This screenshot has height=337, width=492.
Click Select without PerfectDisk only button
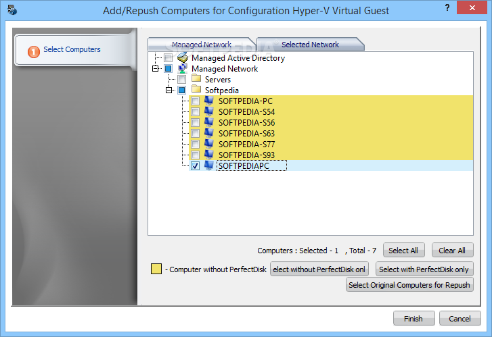(x=319, y=269)
